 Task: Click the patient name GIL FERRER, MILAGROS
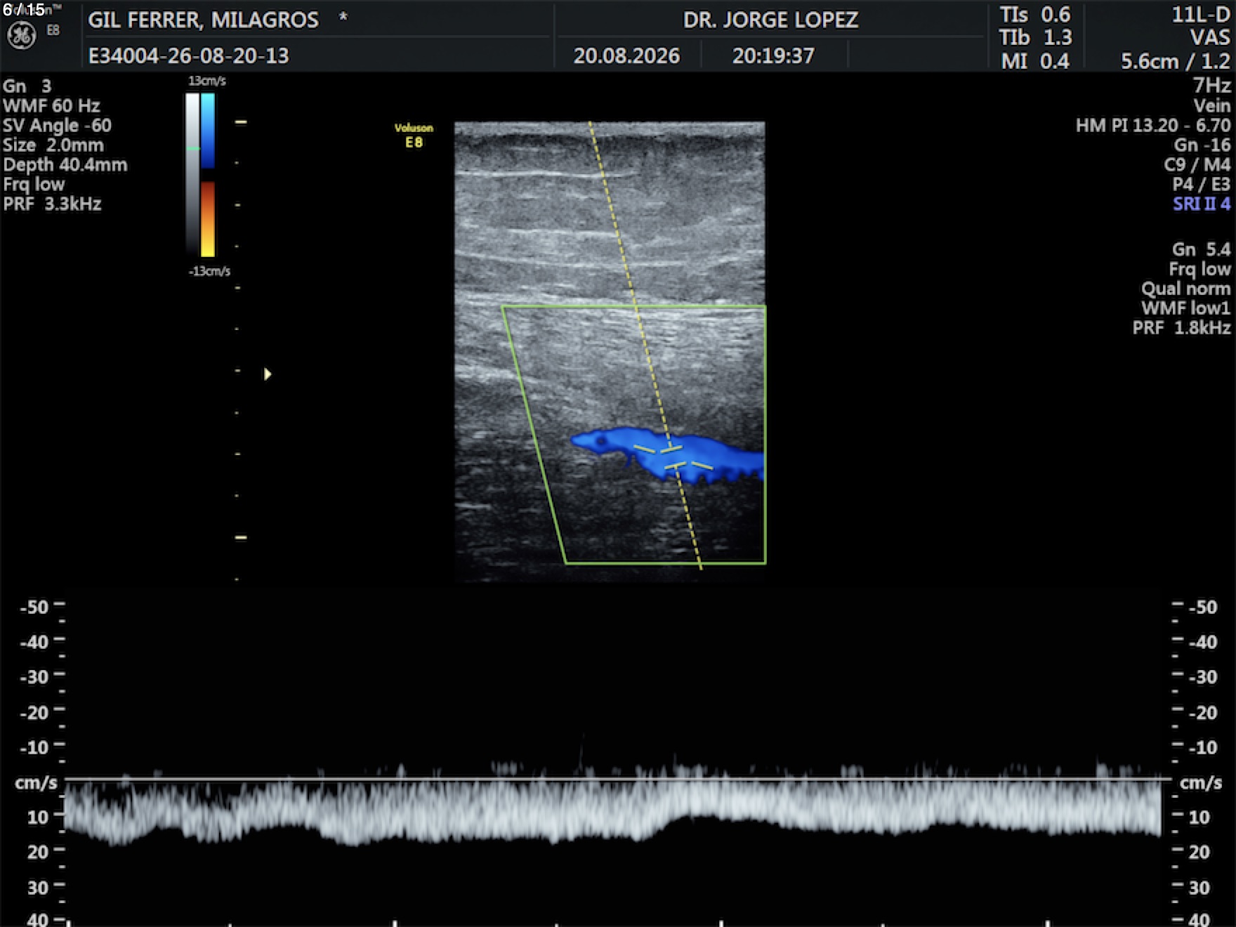[x=203, y=20]
